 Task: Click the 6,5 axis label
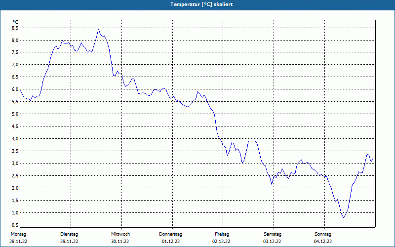(15, 77)
